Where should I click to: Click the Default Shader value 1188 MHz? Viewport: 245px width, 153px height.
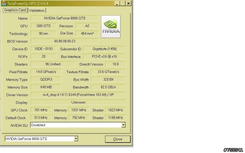tap(116, 118)
